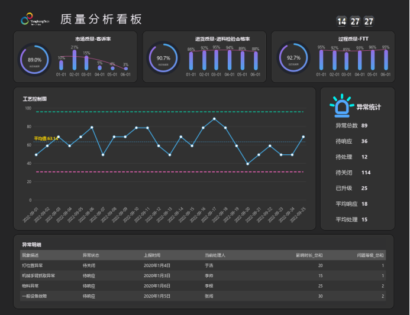Click the alarm siren icon beside 异常统计

(x=341, y=107)
